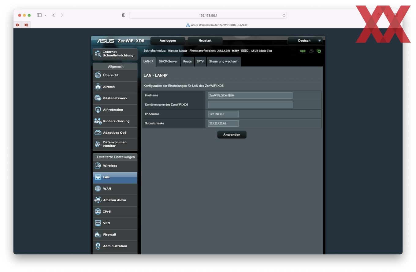416x272 pixels.
Task: Click the VPN monitor icon
Action: (x=98, y=223)
